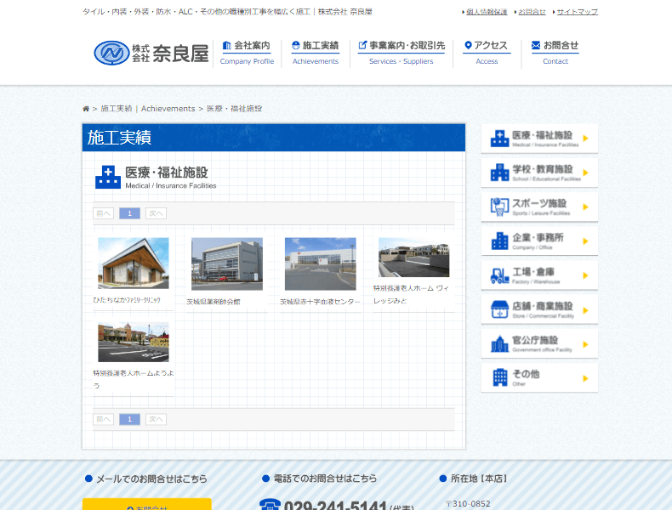Viewport: 672px width, 510px height.
Task: Open 茨城県赤十字血液センター thumbnail
Action: [x=320, y=263]
